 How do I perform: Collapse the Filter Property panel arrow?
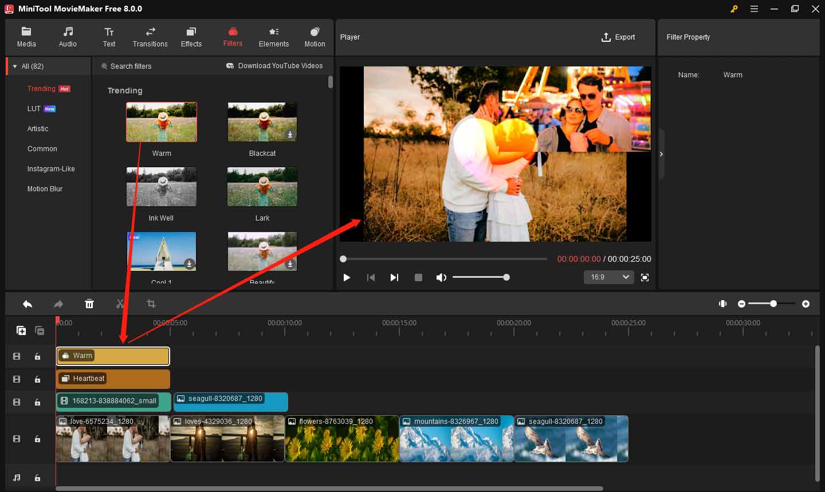[x=661, y=154]
